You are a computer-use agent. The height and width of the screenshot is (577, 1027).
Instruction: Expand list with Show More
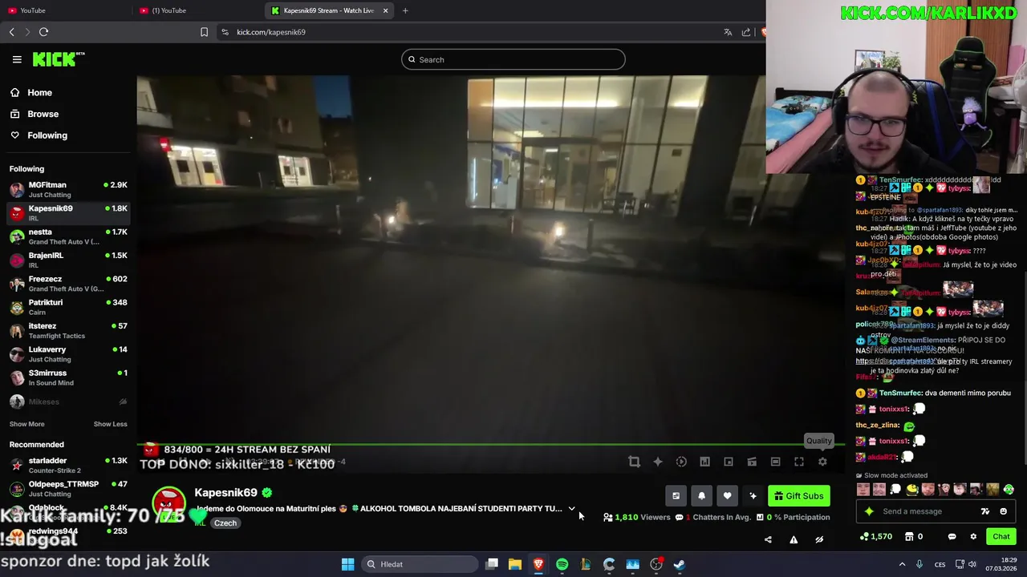26,424
